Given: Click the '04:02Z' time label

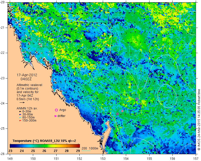Looking at the screenshot, I should point(26,79).
